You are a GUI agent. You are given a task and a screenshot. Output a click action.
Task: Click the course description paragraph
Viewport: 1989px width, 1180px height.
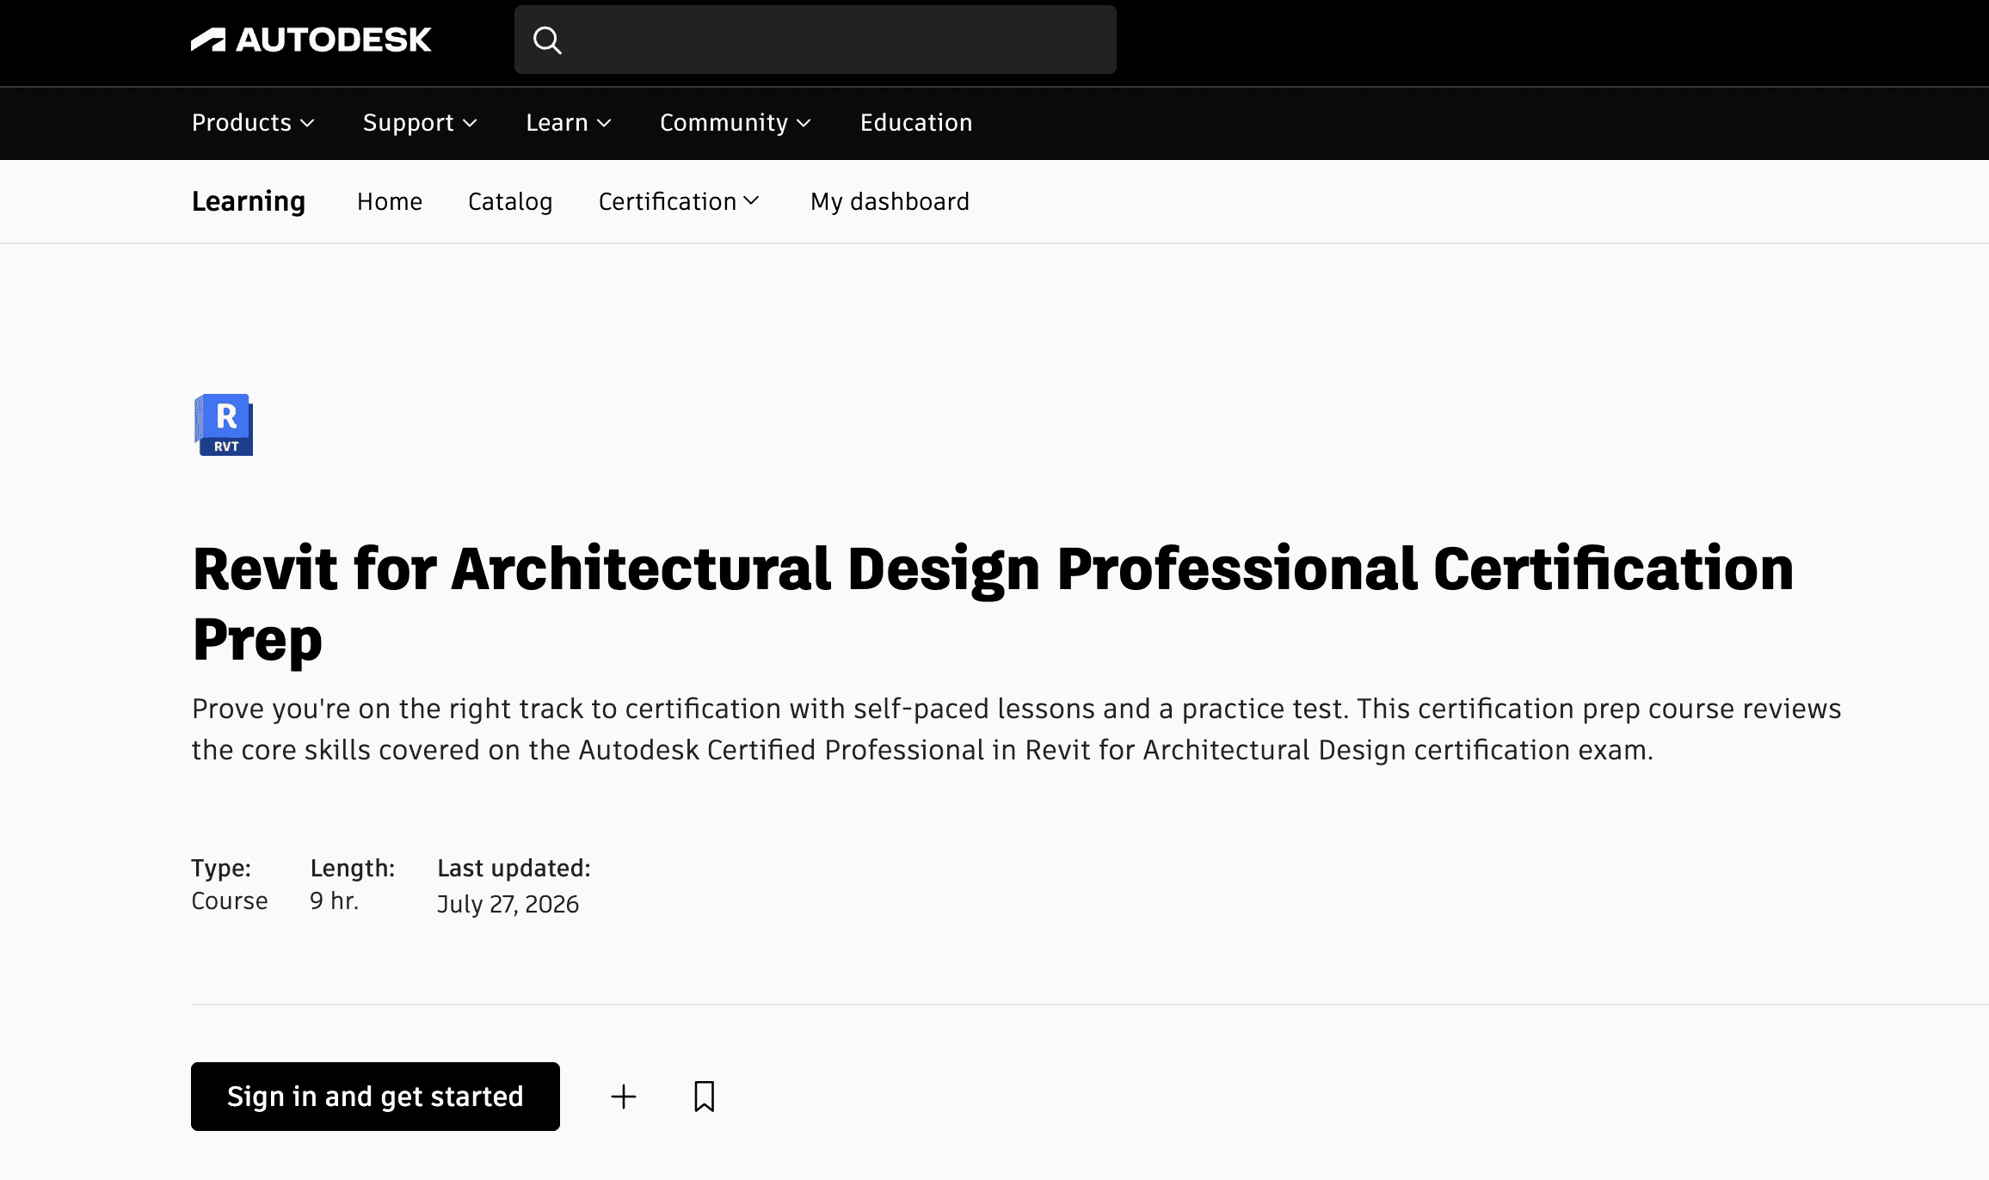pyautogui.click(x=1016, y=729)
